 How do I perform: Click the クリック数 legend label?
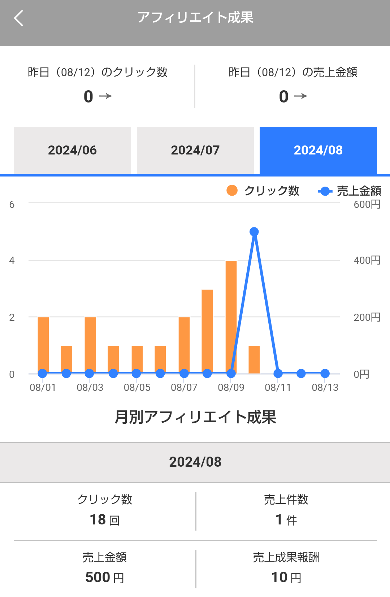click(x=272, y=191)
